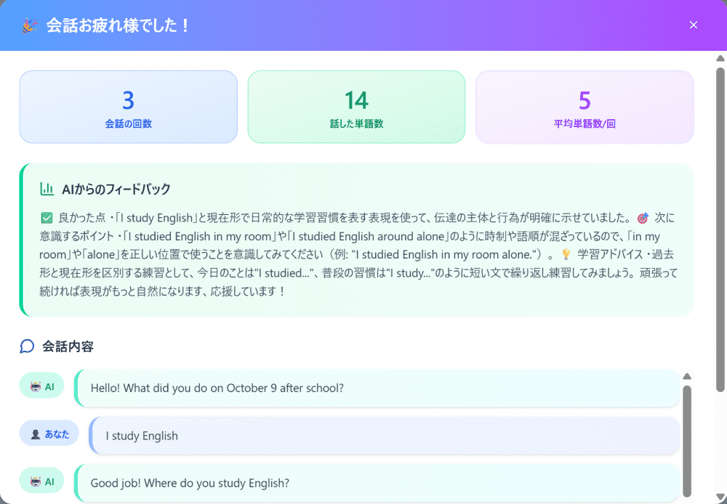Click the green checkmark before 良かった点

pyautogui.click(x=47, y=217)
